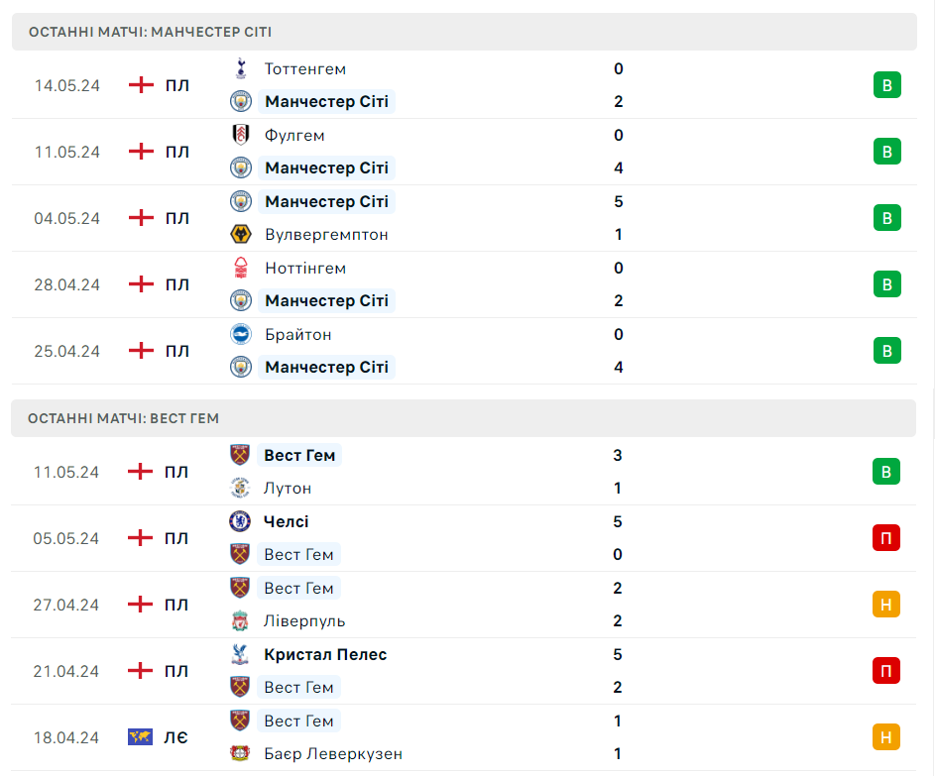Viewport: 935px width, 777px height.
Task: Open the Вулвергемптон team link
Action: [x=327, y=235]
